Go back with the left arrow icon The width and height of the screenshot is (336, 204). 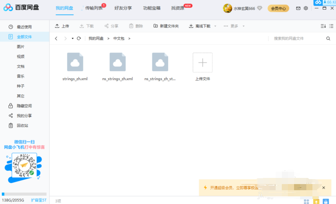pyautogui.click(x=56, y=38)
